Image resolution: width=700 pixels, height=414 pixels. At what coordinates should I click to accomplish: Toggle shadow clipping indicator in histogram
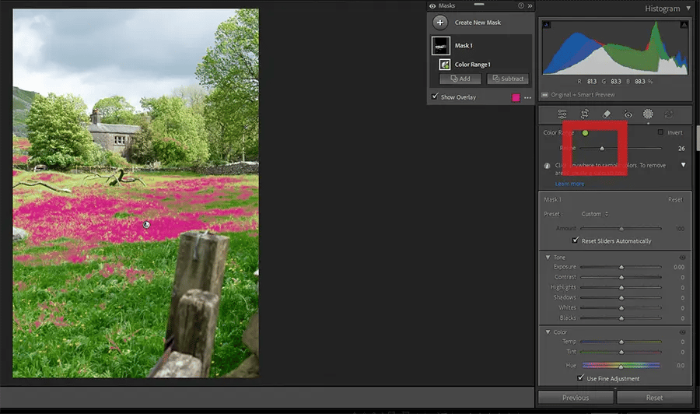[x=546, y=25]
